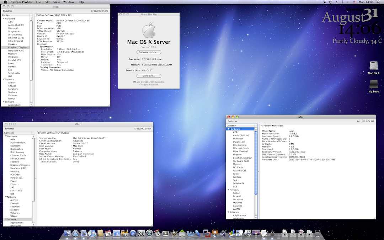Image resolution: width=384 pixels, height=240 pixels.
Task: Open Keynote from the Dock
Action: [x=215, y=233]
